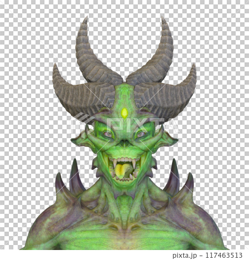Click the demon's pointed right ear
This screenshot has width=249, height=260.
[x=168, y=142]
